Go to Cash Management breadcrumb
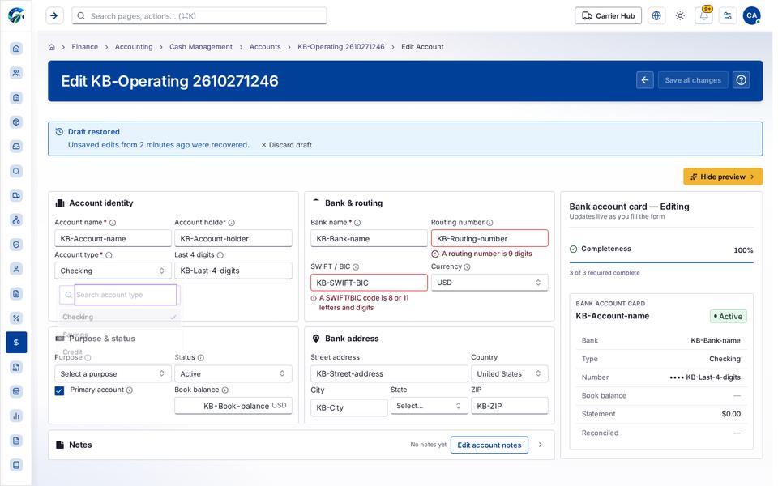 200,47
